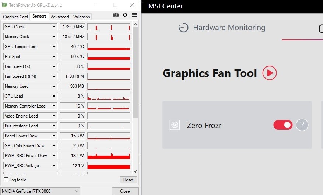The width and height of the screenshot is (323, 195).
Task: Open the Fan Speed (RPM) dropdown
Action: pos(54,76)
